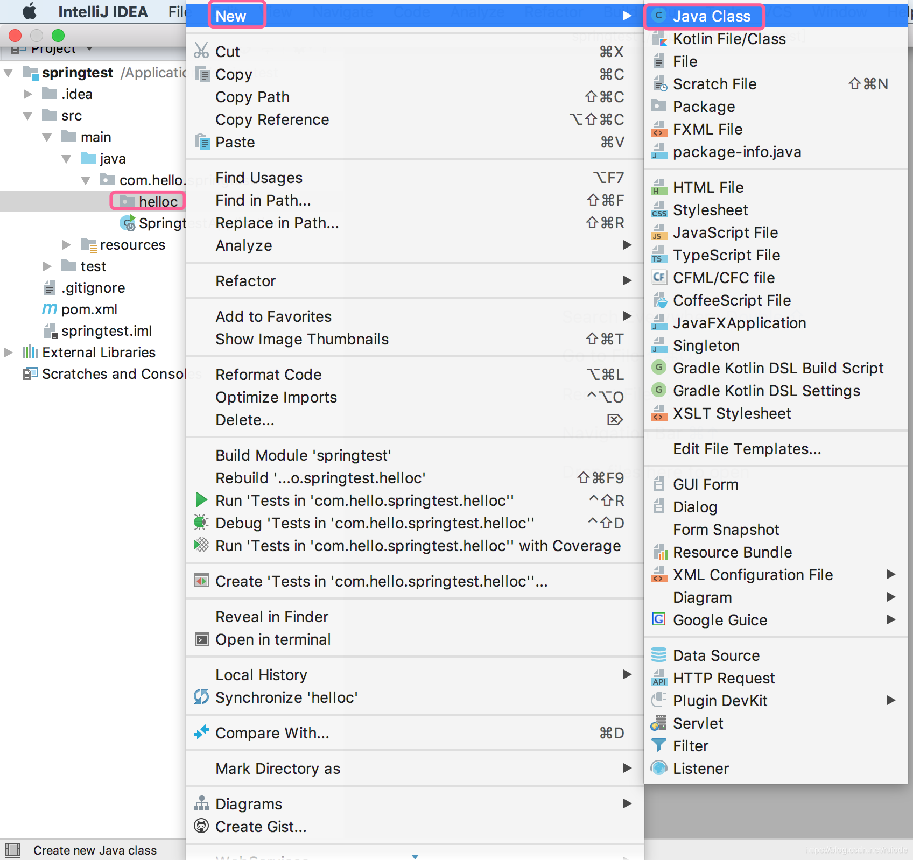
Task: Click the Gradle Kotlin DSL Build Script icon
Action: (x=658, y=367)
